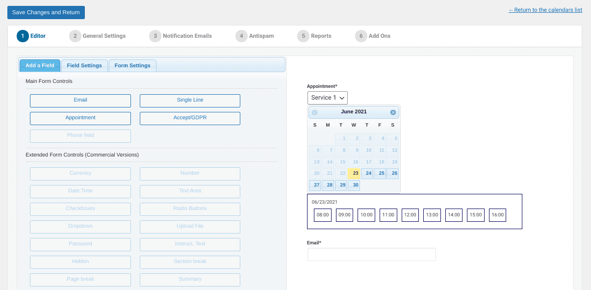
Task: Open the Service 1 dropdown
Action: click(328, 98)
